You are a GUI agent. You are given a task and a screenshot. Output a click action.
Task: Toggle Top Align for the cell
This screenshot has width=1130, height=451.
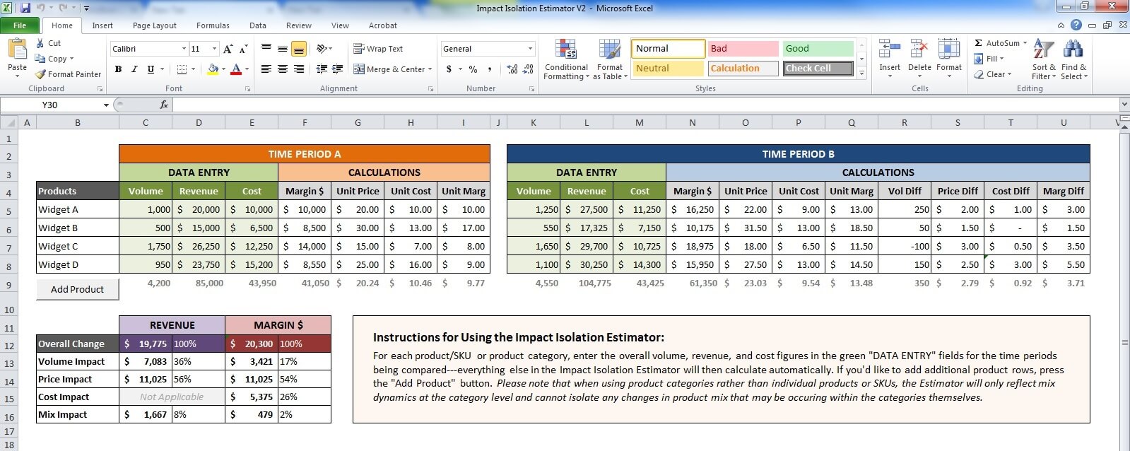pos(266,49)
